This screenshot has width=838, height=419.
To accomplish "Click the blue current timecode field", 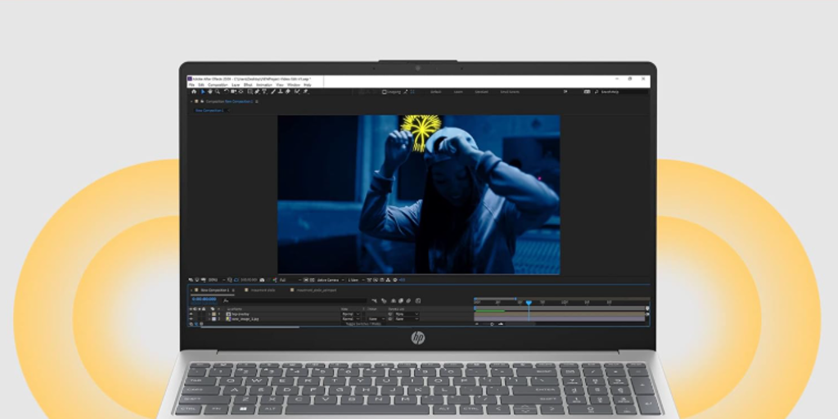I will [x=205, y=300].
